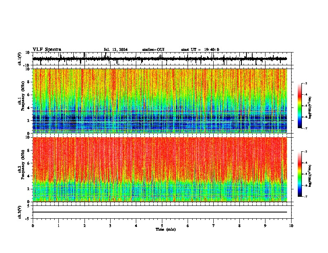
Task: Click the "-3" label on ch.1 color scale
Action: 306,84
